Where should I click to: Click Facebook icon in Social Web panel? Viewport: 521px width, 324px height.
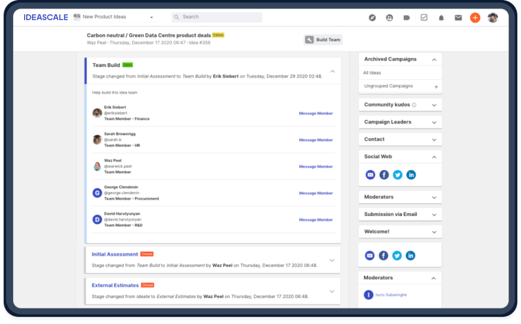pyautogui.click(x=384, y=174)
